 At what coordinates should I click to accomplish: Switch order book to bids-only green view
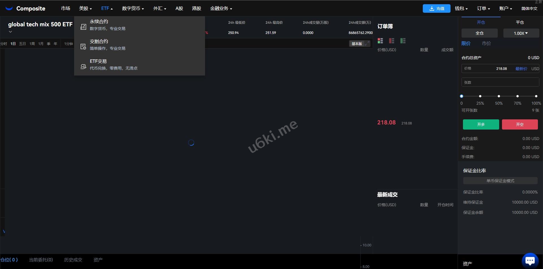click(x=403, y=41)
